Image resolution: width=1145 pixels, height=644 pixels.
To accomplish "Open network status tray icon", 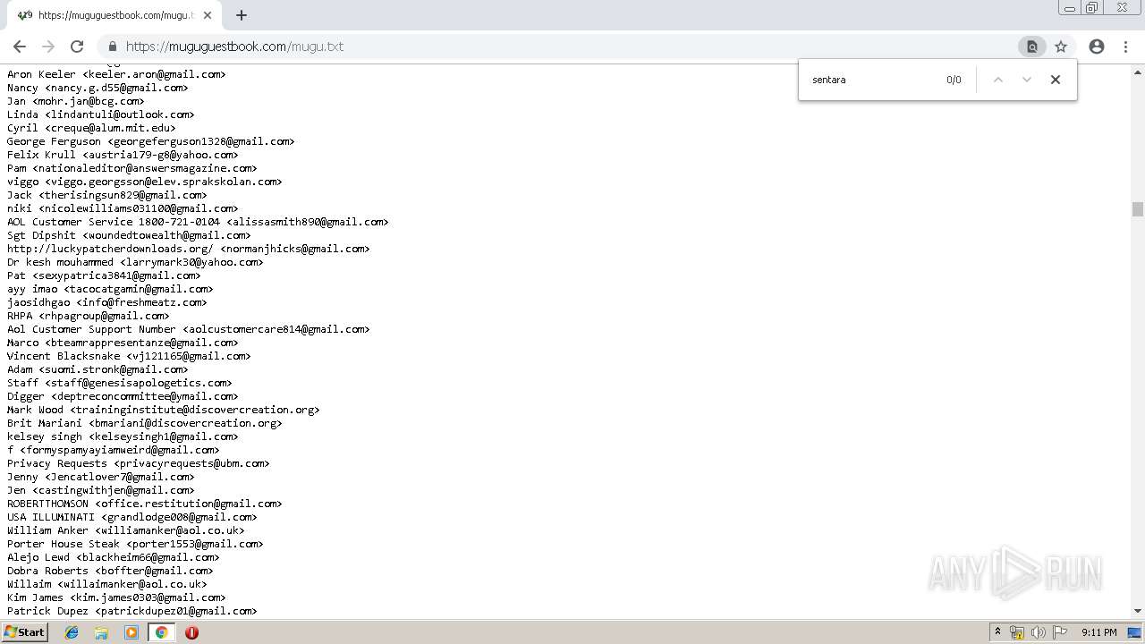I will click(1017, 632).
